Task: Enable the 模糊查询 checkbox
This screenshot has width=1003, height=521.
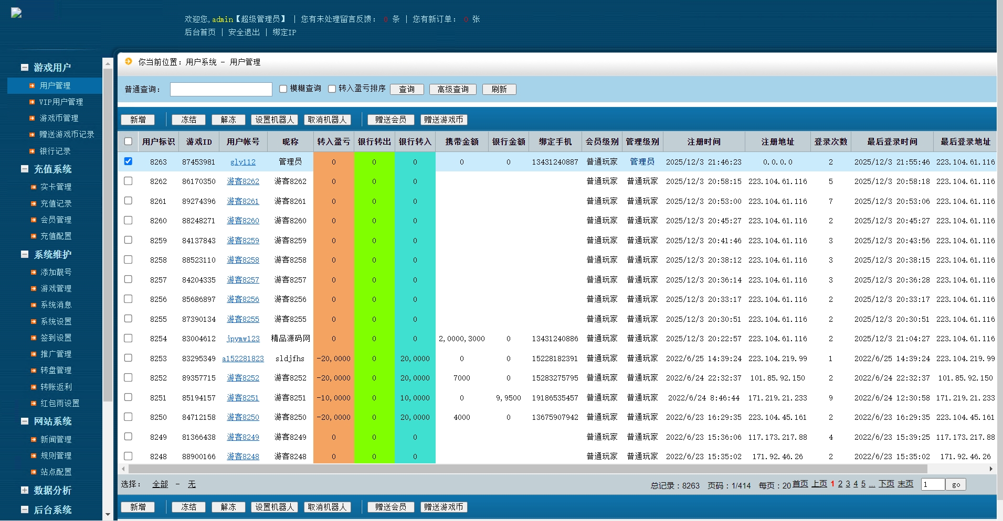Action: point(283,89)
